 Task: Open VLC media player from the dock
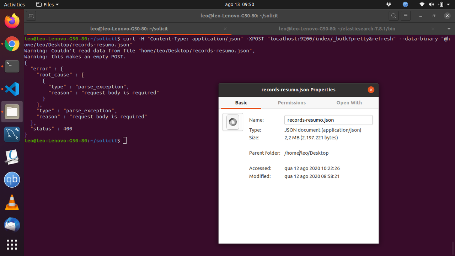pos(12,202)
